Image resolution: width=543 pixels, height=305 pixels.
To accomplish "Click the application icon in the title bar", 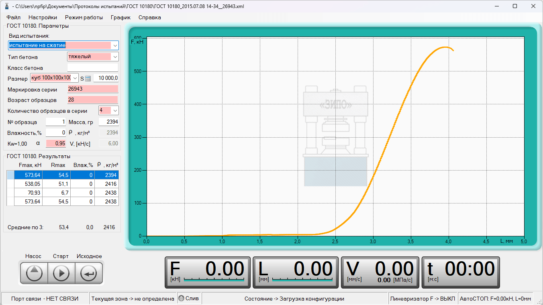I will click(x=6, y=6).
